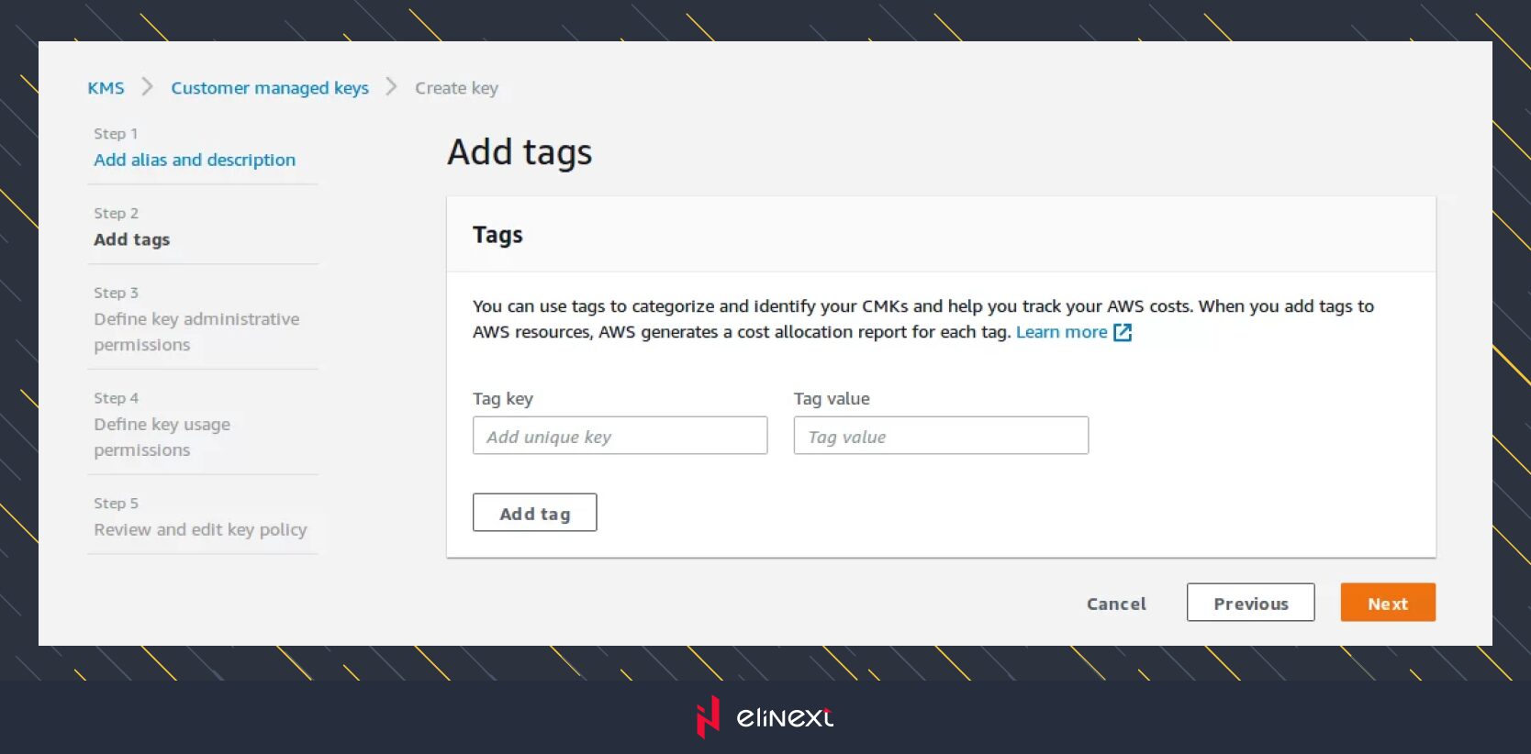This screenshot has width=1531, height=754.
Task: Select Step 2 Add tags in sidebar
Action: point(132,239)
